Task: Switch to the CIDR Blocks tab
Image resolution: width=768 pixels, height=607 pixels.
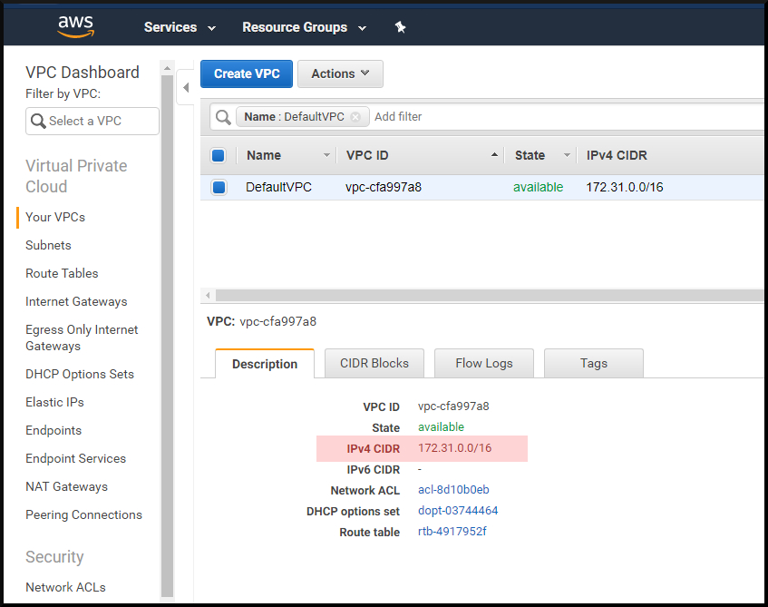Action: point(374,363)
